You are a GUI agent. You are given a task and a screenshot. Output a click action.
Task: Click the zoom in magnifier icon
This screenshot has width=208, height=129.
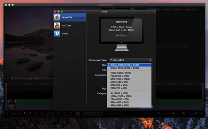coord(184,113)
